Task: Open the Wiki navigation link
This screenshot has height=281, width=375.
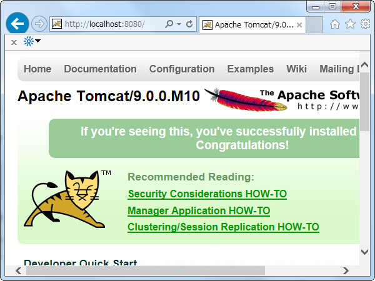Action: (296, 69)
